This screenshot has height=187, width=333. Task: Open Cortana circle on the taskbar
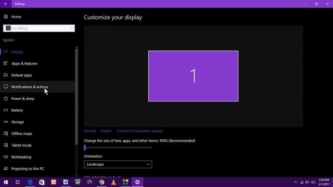(x=17, y=182)
